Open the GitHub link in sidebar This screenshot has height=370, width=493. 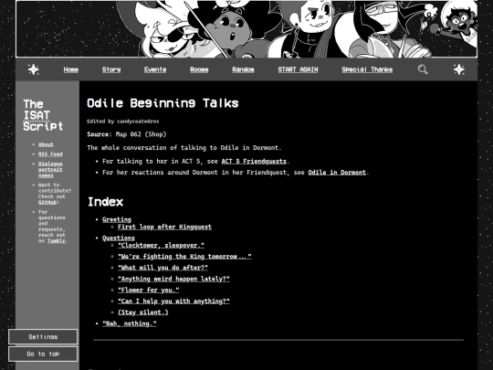tap(47, 202)
